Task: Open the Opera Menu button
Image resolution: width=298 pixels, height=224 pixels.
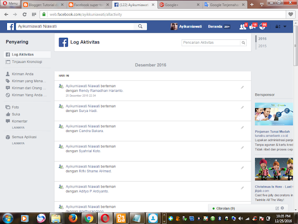Action: pos(10,3)
